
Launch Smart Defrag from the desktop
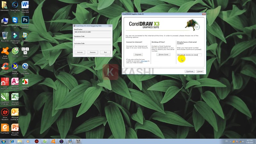pyautogui.click(x=15, y=7)
